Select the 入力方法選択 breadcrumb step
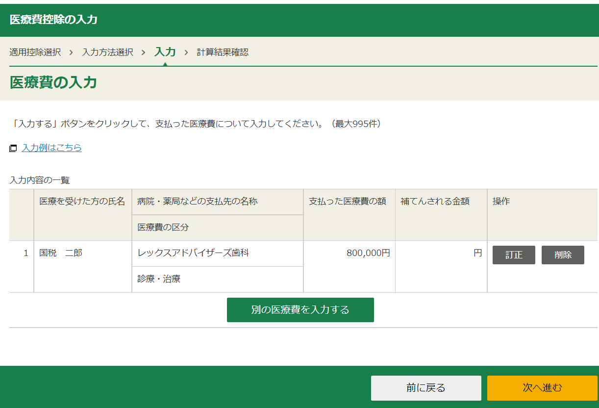The width and height of the screenshot is (599, 408). 107,52
